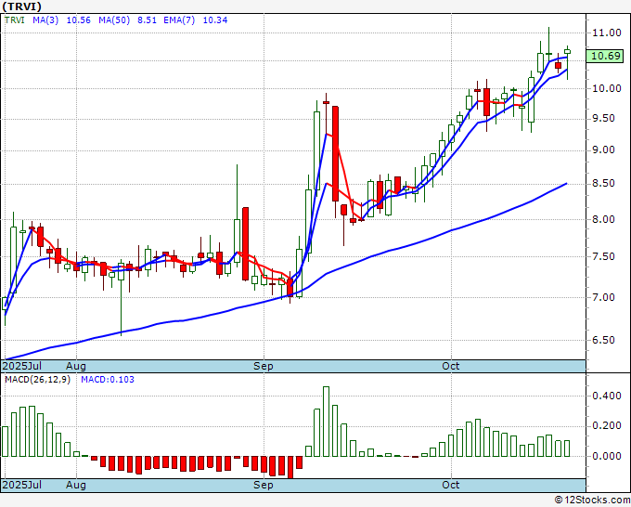Click the Oct label on price chart axis

[450, 366]
